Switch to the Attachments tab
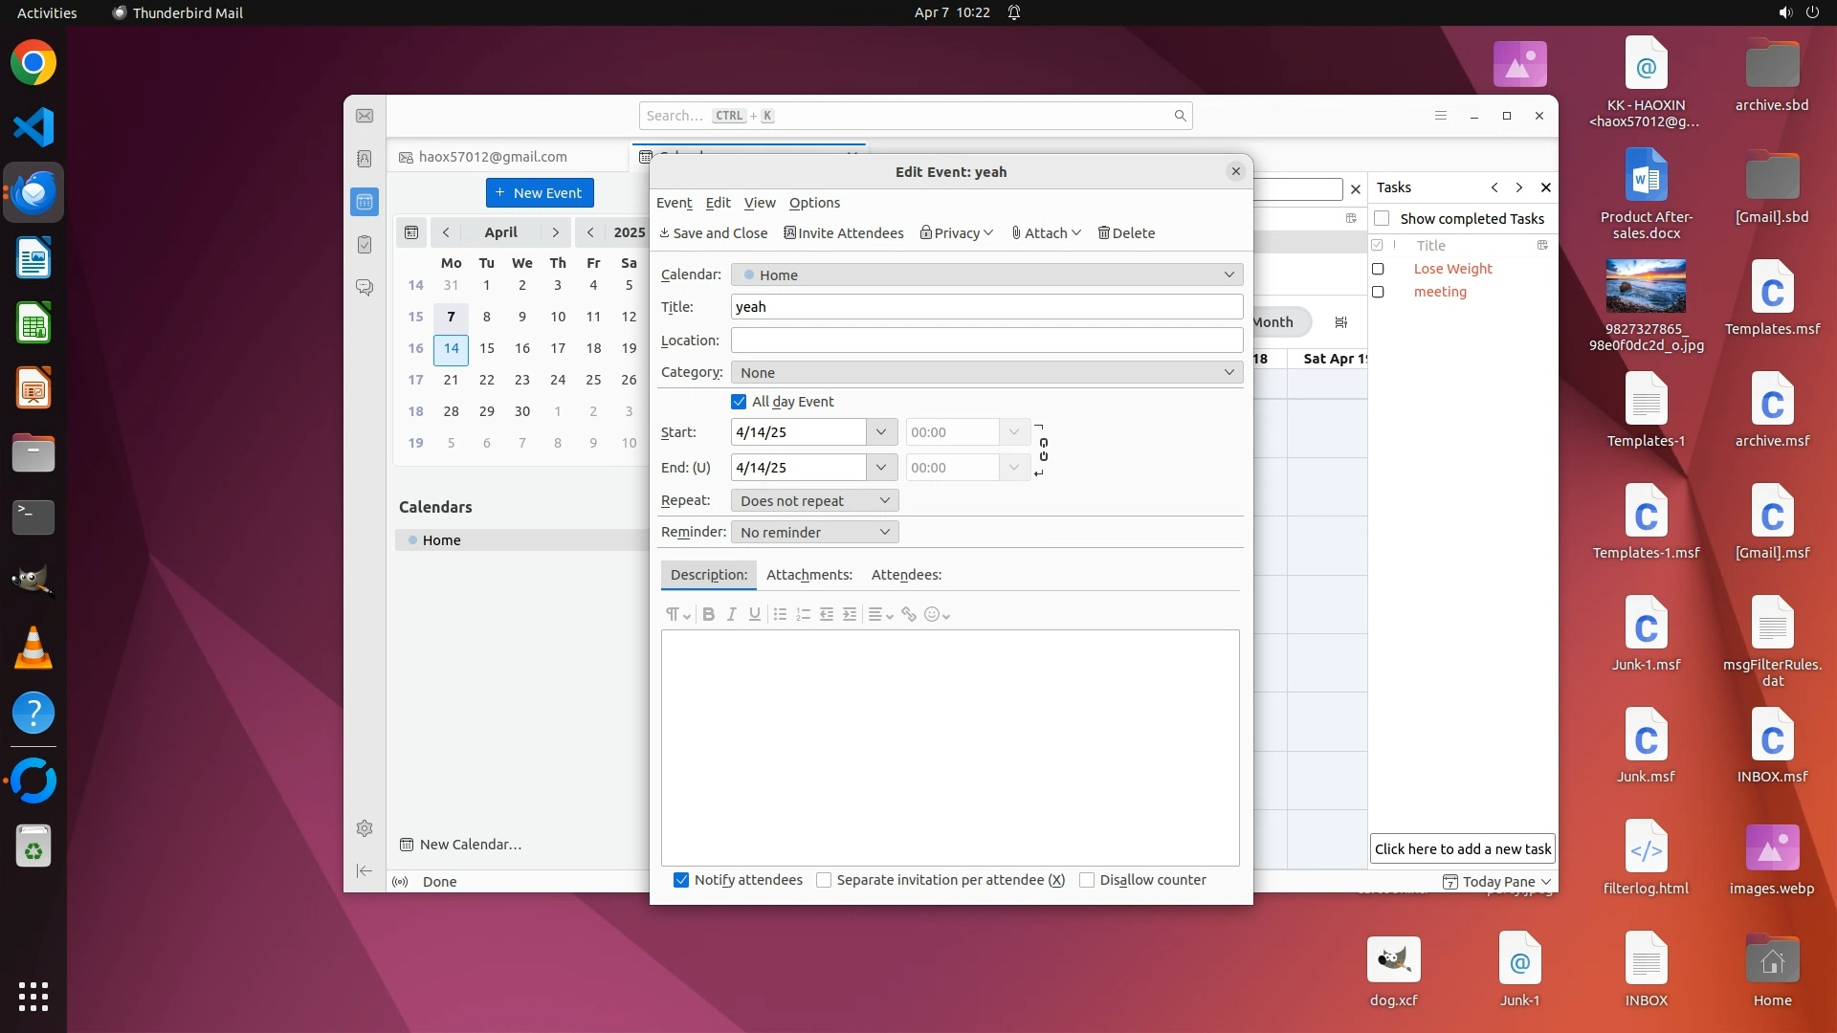 [x=808, y=575]
